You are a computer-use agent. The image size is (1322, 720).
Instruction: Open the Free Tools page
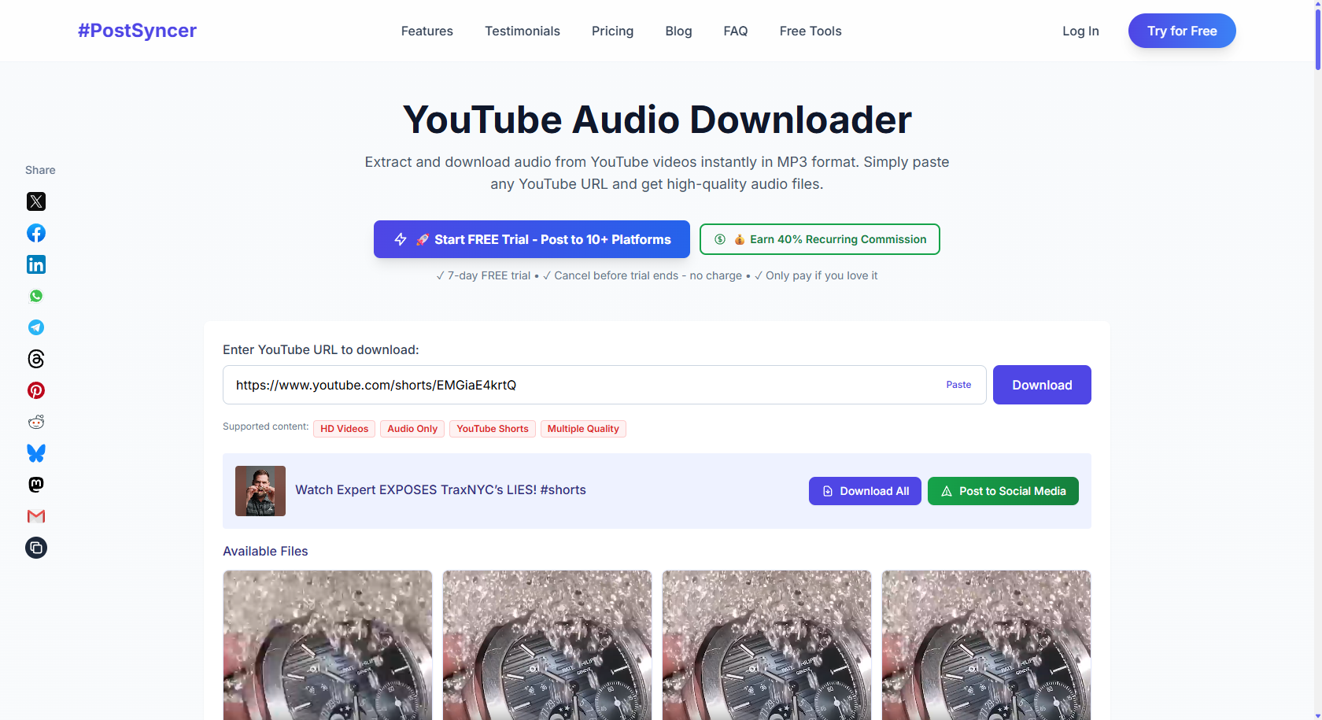[x=810, y=31]
